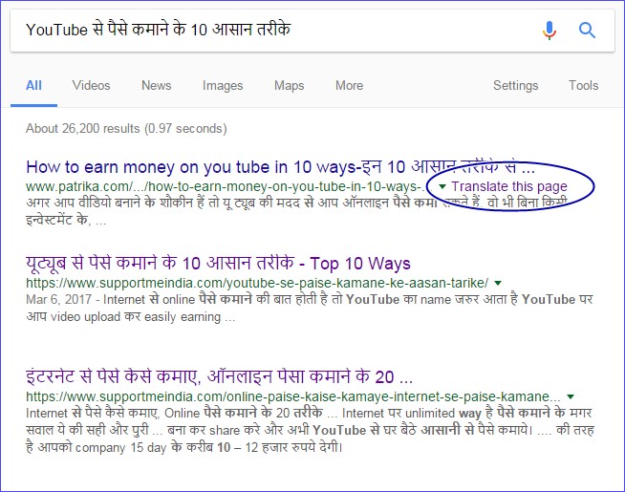The width and height of the screenshot is (625, 492).
Task: Expand the dropdown arrow next to patrika.com URL
Action: (x=442, y=186)
